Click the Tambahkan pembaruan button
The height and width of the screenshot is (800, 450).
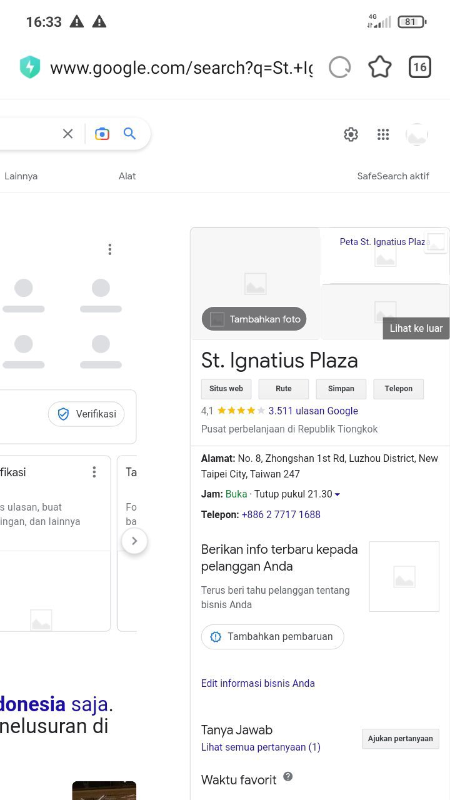click(x=272, y=637)
